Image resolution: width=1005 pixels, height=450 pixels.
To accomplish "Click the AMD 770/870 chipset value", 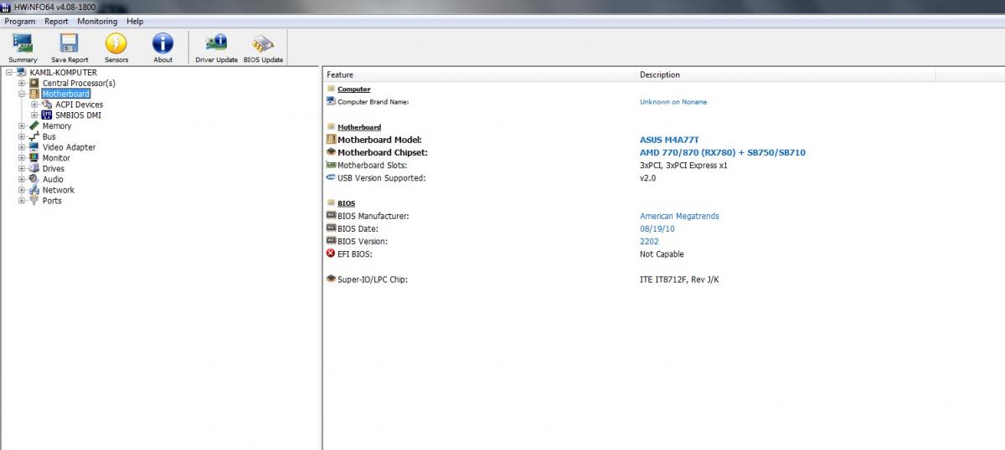I will [x=723, y=152].
